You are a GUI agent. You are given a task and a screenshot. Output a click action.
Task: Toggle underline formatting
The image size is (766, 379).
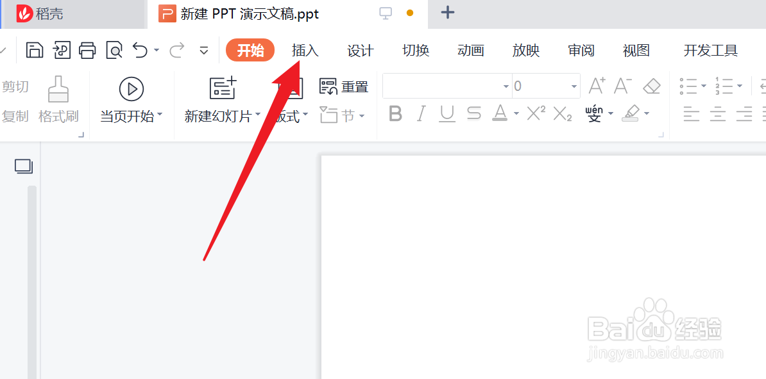[447, 113]
